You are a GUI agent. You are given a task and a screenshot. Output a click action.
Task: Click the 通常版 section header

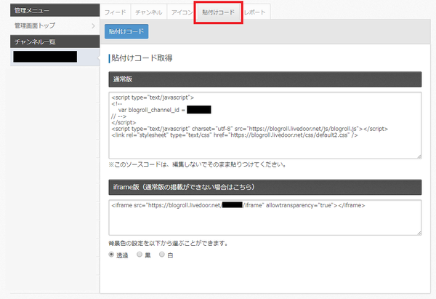coord(265,79)
